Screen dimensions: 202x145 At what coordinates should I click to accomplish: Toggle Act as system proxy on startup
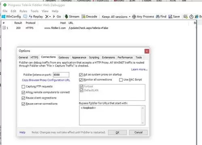point(81,75)
